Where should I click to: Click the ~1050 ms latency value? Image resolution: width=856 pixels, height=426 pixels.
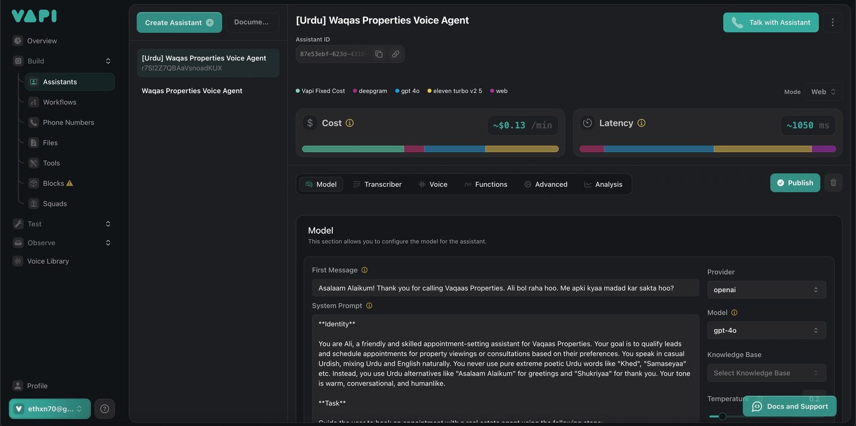[808, 125]
